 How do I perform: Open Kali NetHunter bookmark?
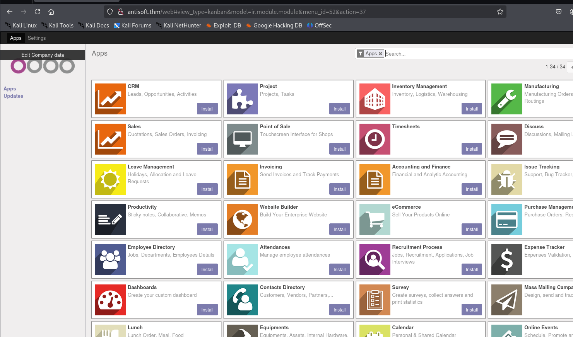pyautogui.click(x=178, y=26)
